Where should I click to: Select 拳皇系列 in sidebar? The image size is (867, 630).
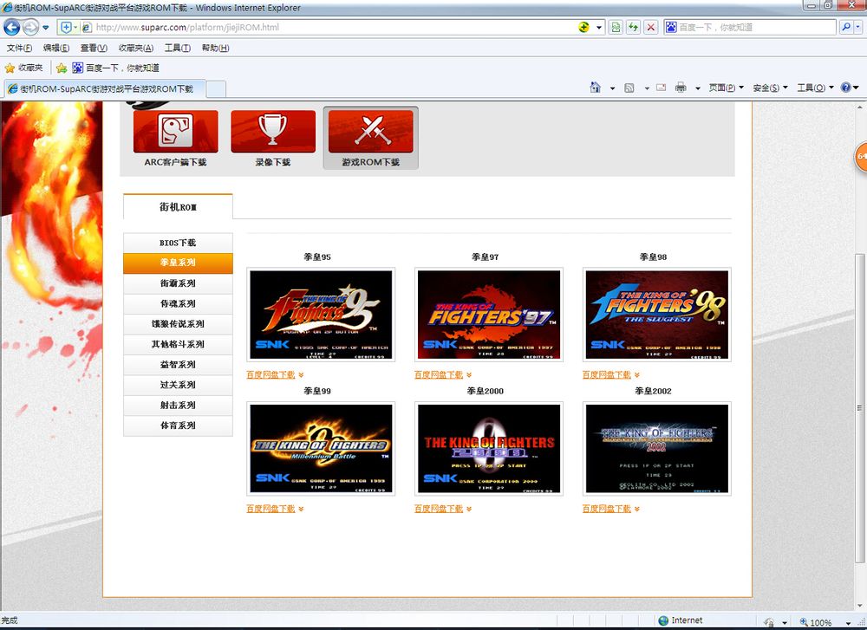pyautogui.click(x=178, y=263)
